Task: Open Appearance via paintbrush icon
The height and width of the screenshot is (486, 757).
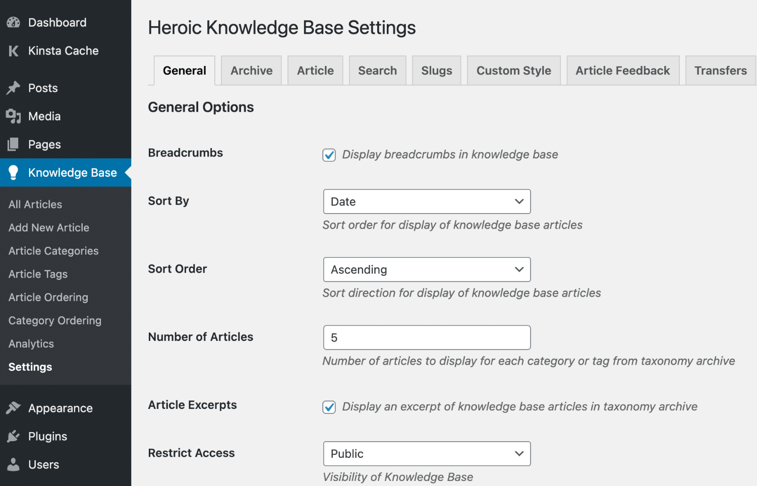Action: (13, 408)
